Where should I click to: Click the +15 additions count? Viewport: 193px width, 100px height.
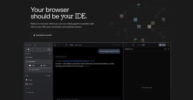[x=91, y=61]
